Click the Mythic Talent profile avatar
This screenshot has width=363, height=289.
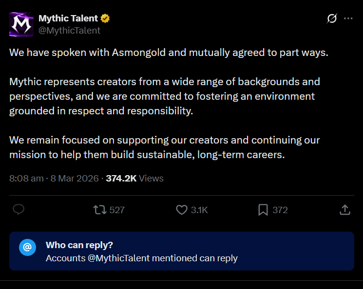(x=21, y=24)
